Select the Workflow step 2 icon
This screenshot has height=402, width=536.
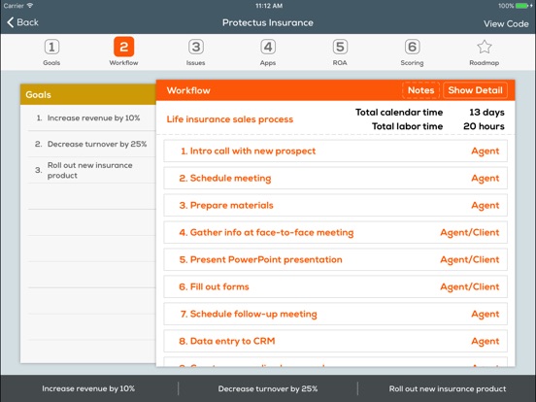tap(123, 47)
